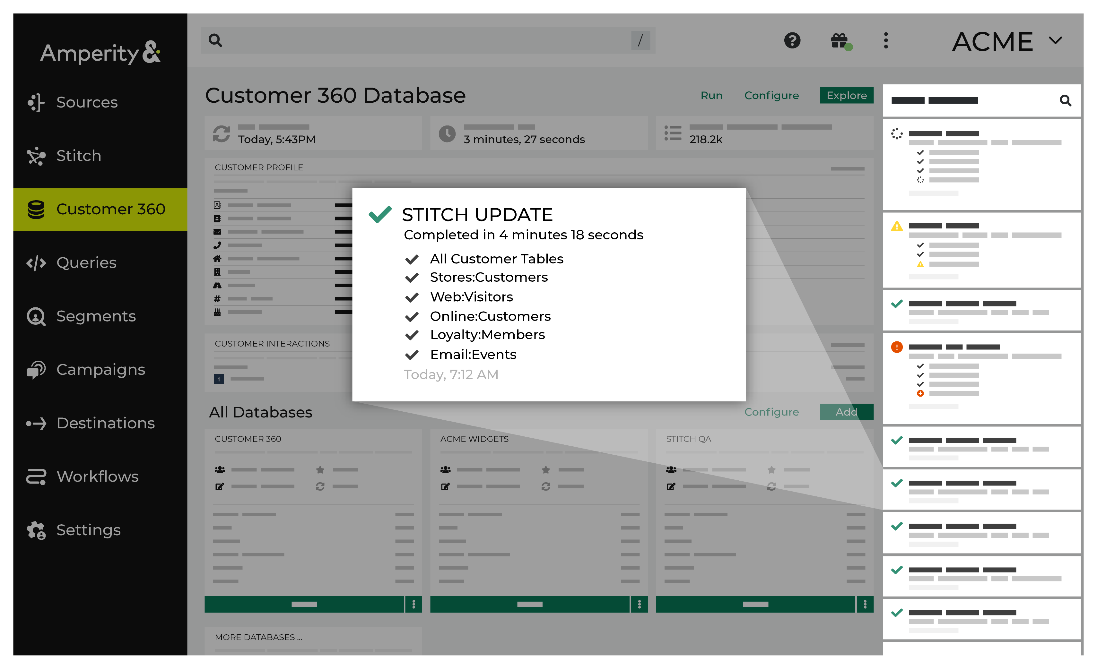1097x669 pixels.
Task: Click the Stitch navigation icon
Action: coord(38,154)
